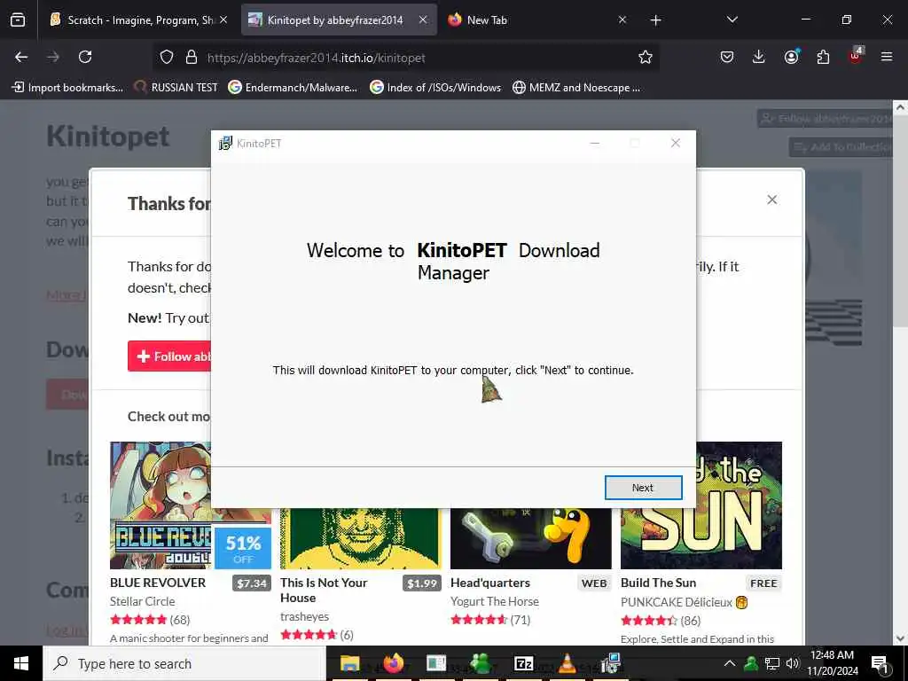908x681 pixels.
Task: Open the green people taskbar app
Action: coord(480,663)
